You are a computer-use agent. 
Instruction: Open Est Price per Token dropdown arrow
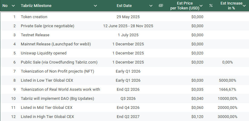point(201,6)
